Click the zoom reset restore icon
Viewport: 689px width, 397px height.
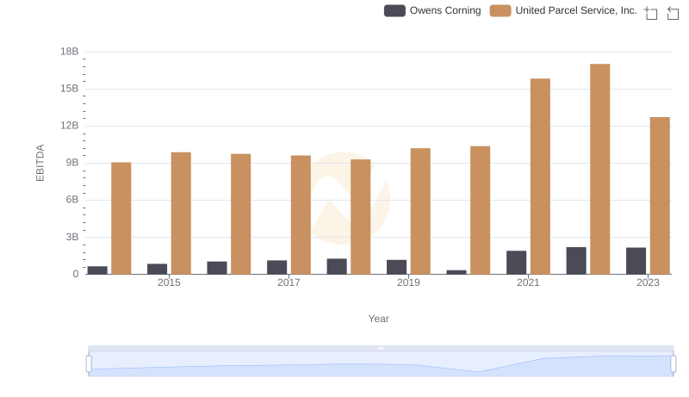pyautogui.click(x=673, y=13)
